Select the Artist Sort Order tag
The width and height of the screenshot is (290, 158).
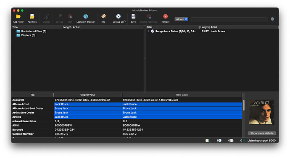pyautogui.click(x=127, y=113)
